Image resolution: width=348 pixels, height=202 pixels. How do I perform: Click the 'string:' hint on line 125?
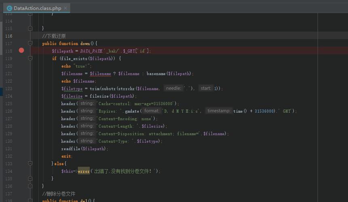(x=87, y=103)
